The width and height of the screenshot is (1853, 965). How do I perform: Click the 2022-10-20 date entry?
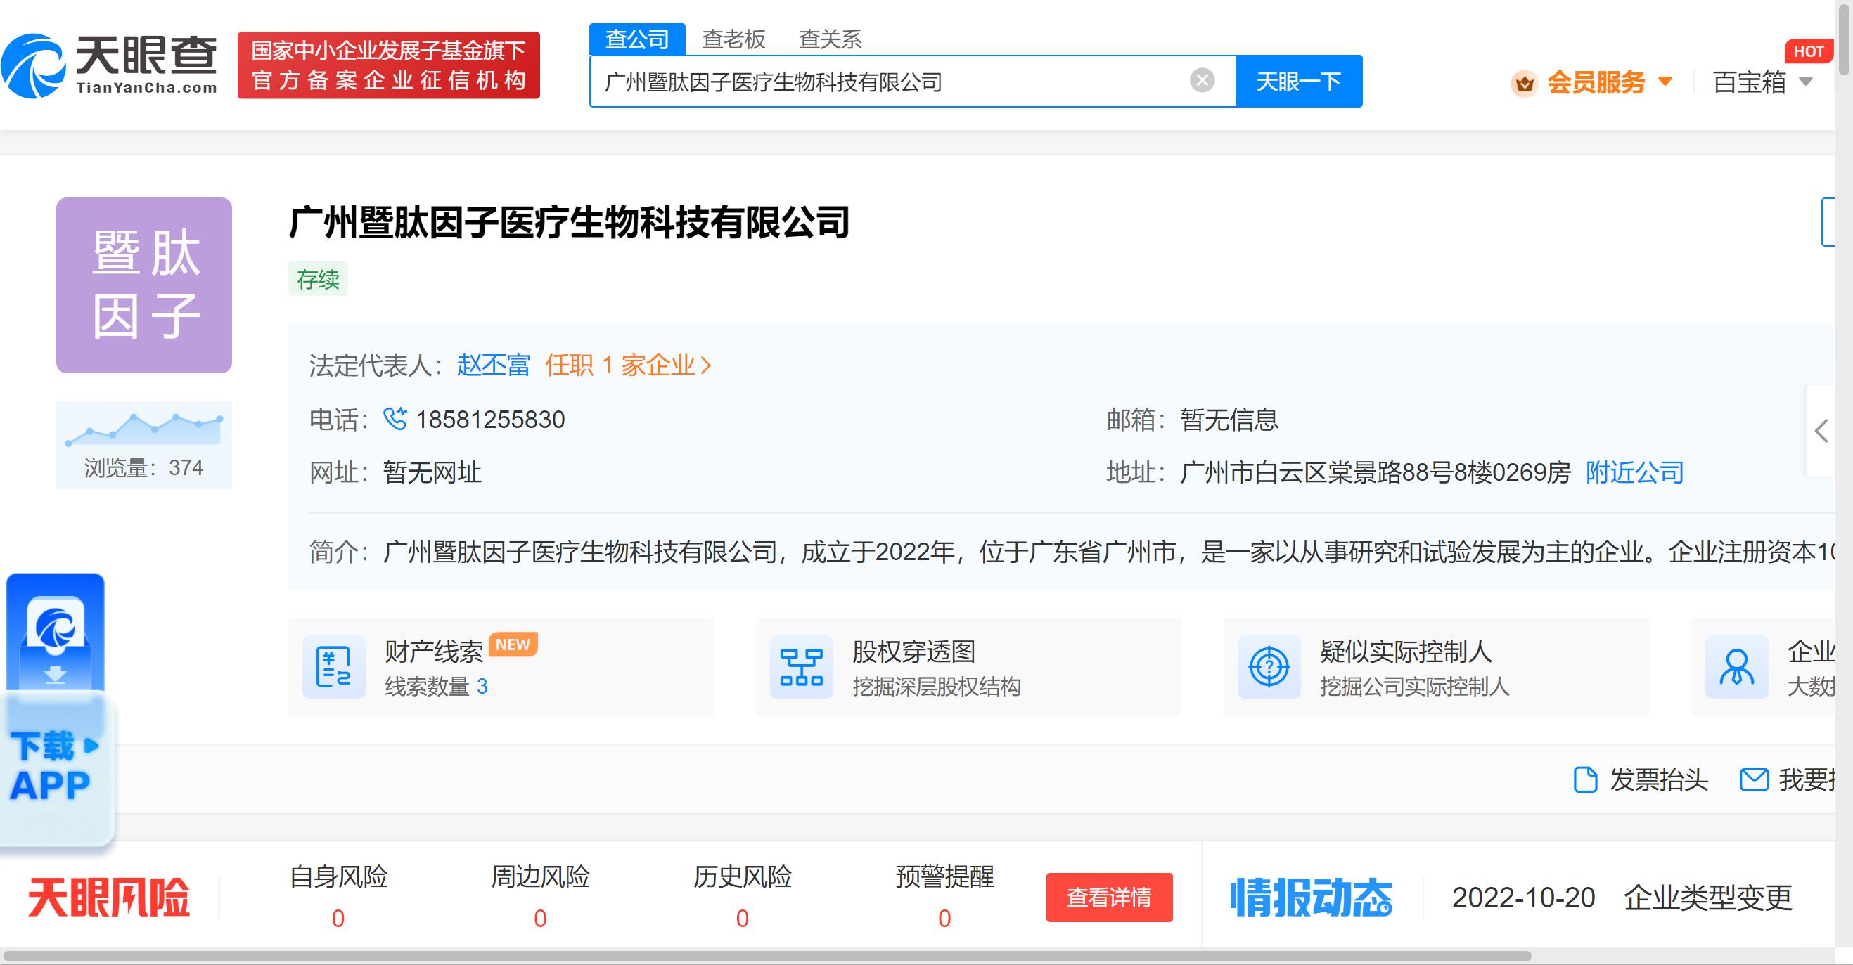click(x=1524, y=898)
